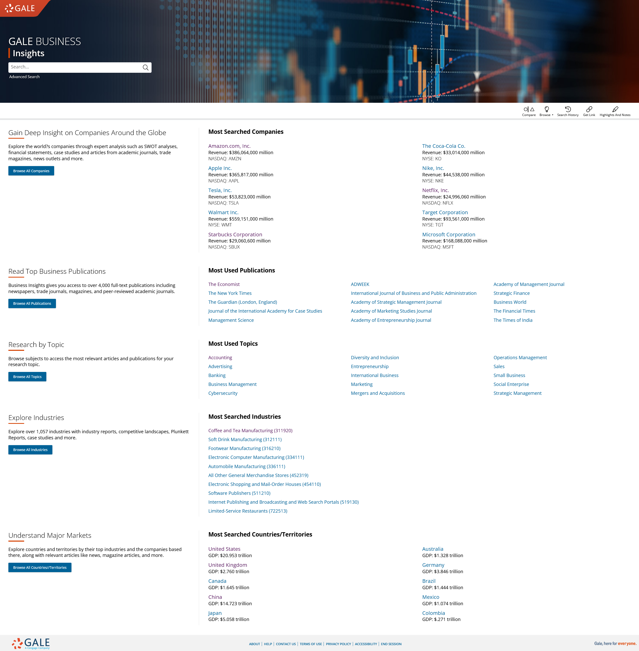Click the magnifying glass search icon
The image size is (639, 651).
(x=145, y=67)
